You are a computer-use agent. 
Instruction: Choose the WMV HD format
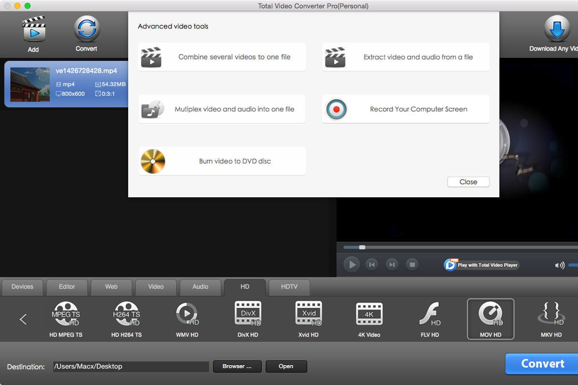(x=187, y=319)
